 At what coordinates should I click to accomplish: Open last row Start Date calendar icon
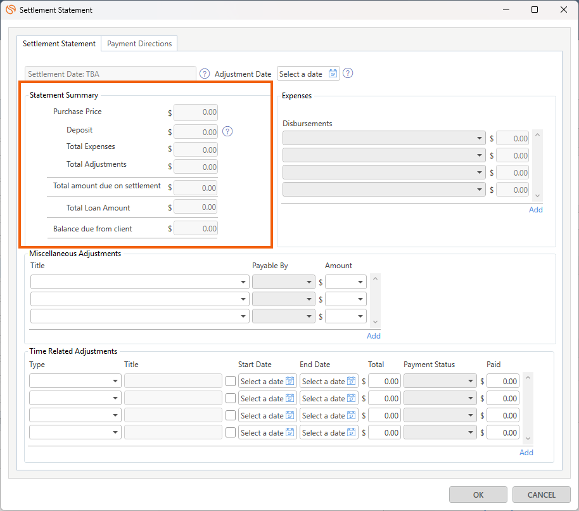[x=290, y=432]
